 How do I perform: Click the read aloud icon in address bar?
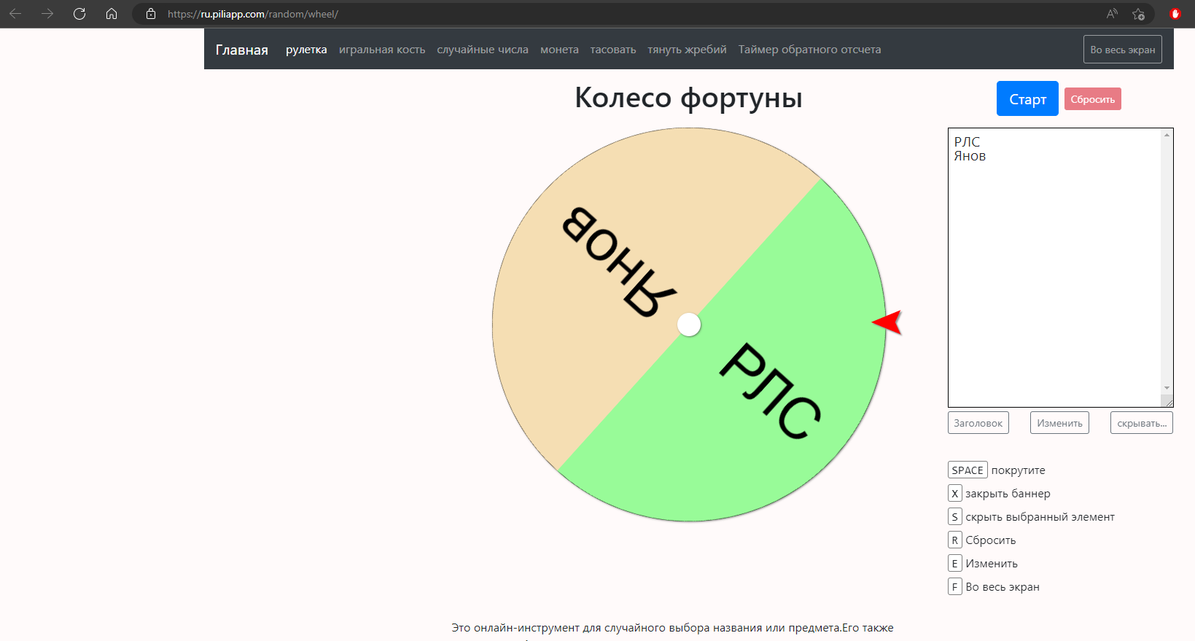(1112, 14)
